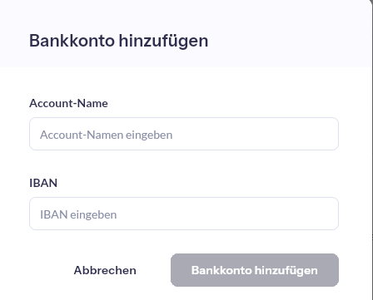The height and width of the screenshot is (300, 373).
Task: Click the Account-Name input field
Action: pyautogui.click(x=184, y=134)
